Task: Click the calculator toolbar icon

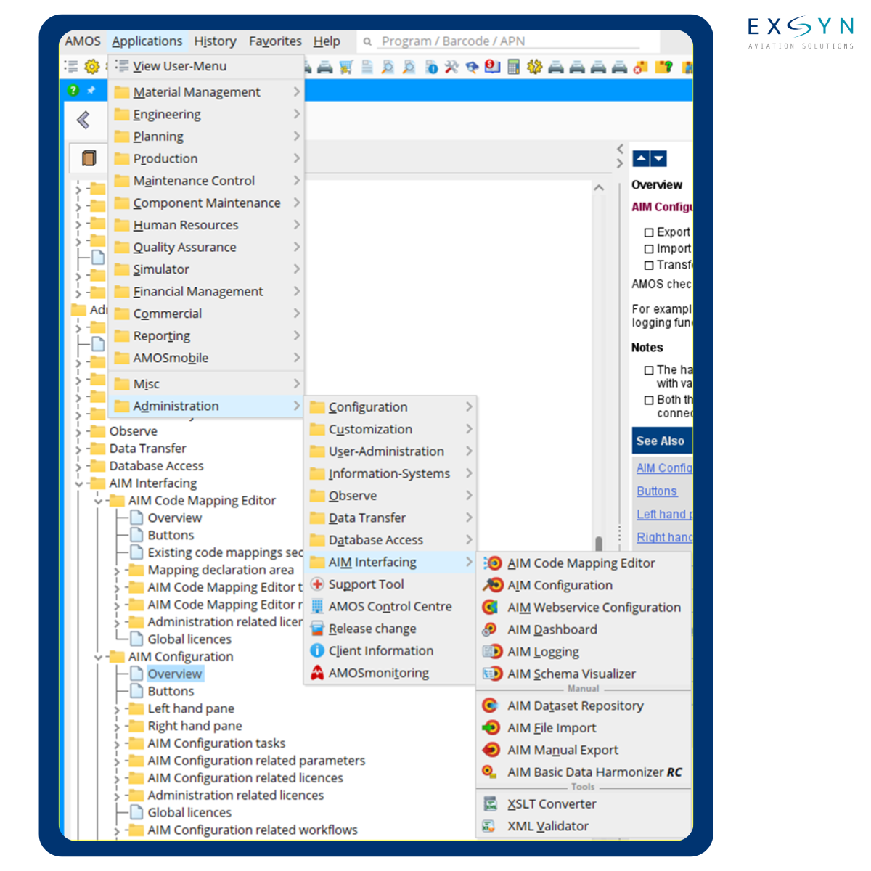Action: pos(514,67)
